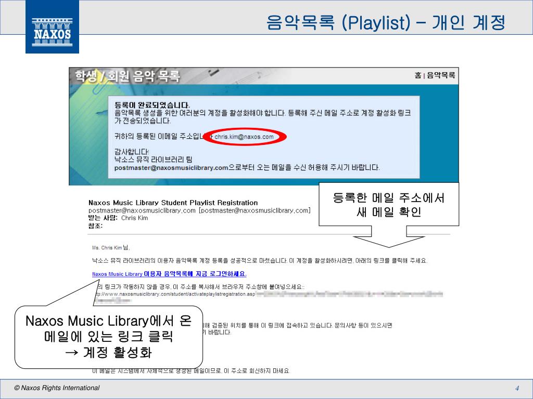The image size is (533, 399).
Task: Click the 감사합니다 line in the confirmation box
Action: coord(132,152)
